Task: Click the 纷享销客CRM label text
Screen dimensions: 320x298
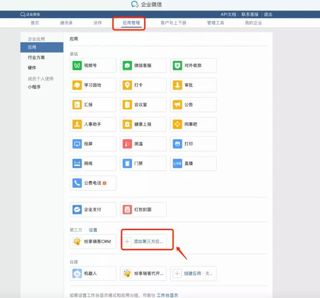Action: (x=98, y=241)
